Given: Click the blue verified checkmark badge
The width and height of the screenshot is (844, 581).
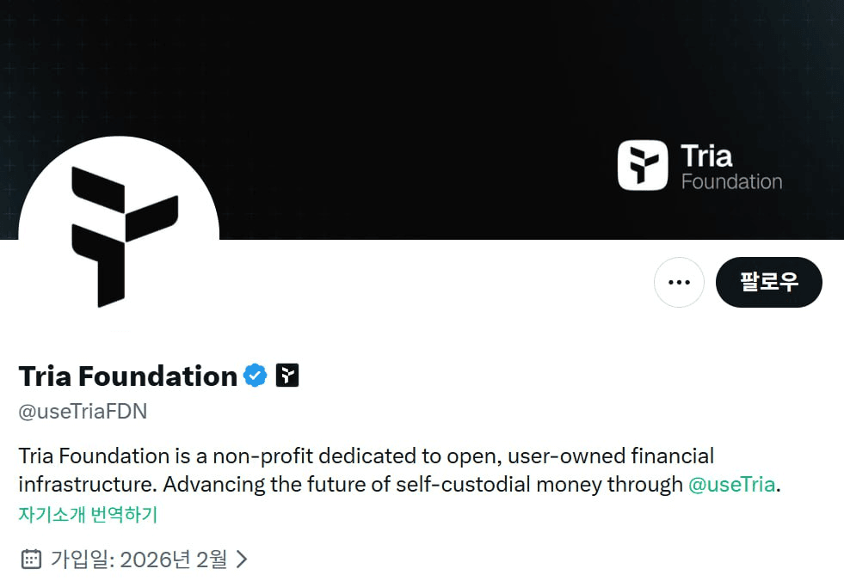Looking at the screenshot, I should coord(256,376).
